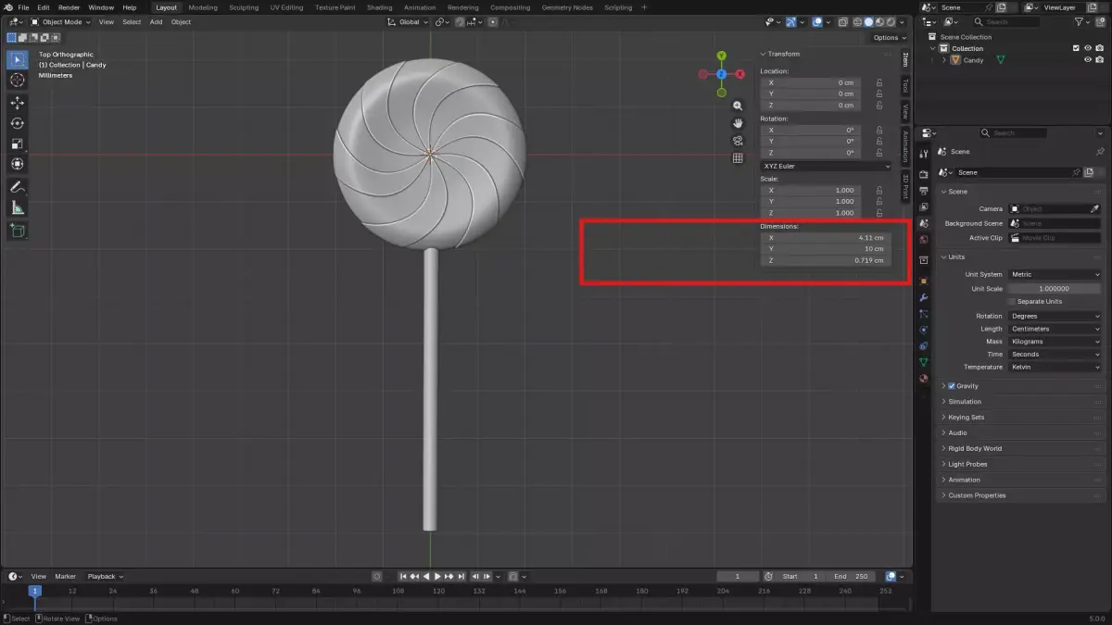Click the green Y axis on navigation gizmo
The height and width of the screenshot is (625, 1112).
tap(721, 56)
